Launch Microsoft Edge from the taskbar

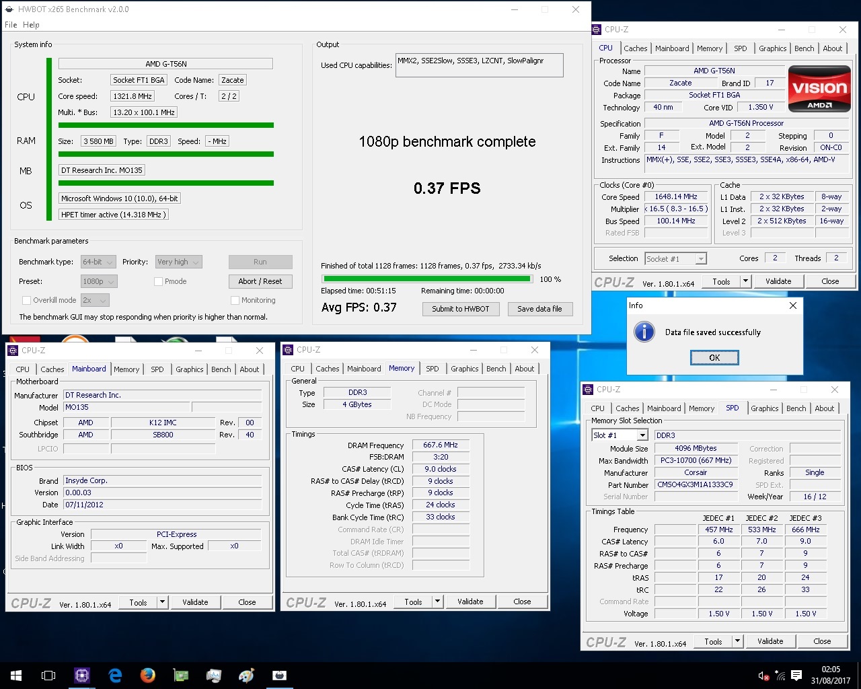point(115,675)
